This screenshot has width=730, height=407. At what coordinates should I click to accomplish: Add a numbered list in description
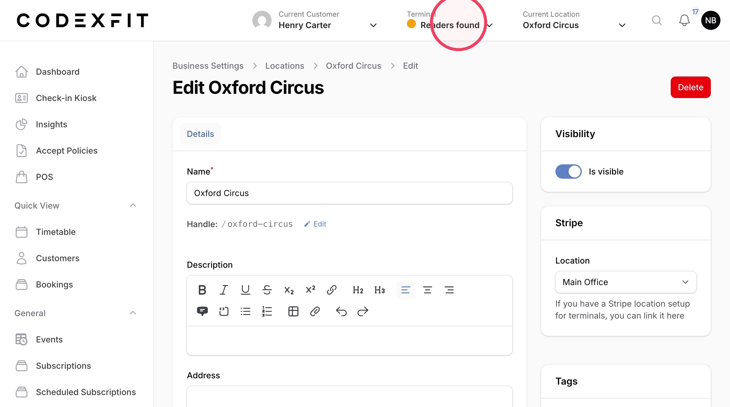[267, 311]
